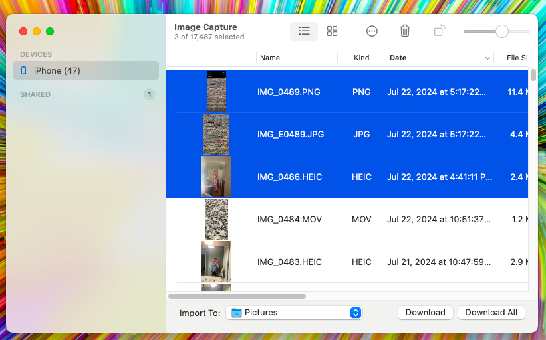Open the more options ellipsis menu
This screenshot has width=546, height=340.
click(372, 31)
